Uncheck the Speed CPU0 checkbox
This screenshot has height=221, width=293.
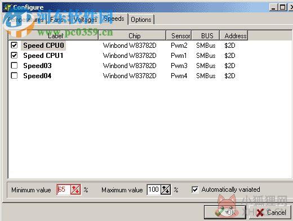(14, 45)
